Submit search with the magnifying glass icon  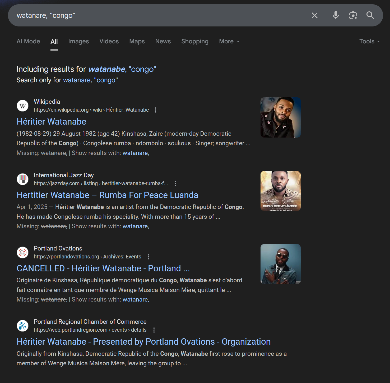370,15
